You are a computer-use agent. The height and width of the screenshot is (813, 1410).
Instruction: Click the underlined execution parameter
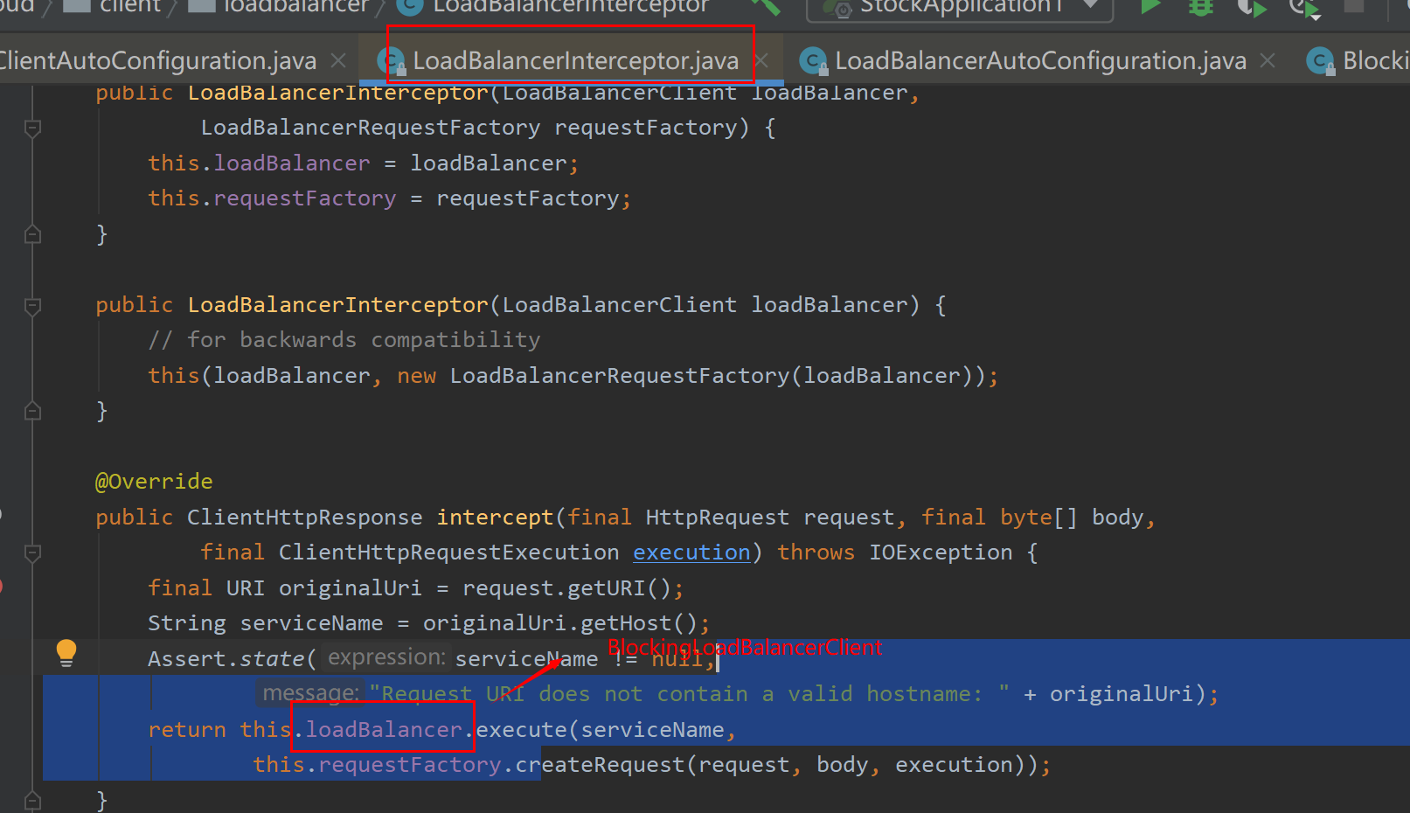pos(691,552)
